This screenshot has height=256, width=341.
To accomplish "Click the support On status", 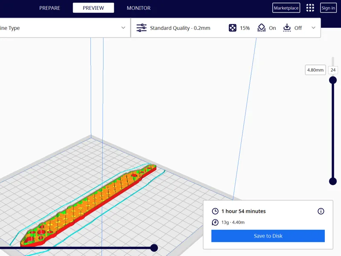I will [x=272, y=28].
